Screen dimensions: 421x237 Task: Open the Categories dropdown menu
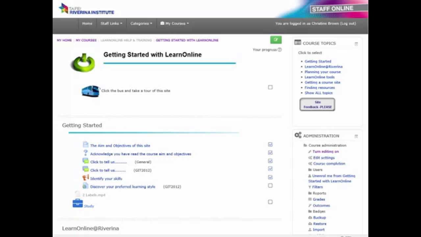[x=141, y=23]
